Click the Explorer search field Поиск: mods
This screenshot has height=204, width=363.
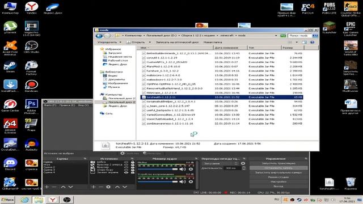(x=300, y=36)
